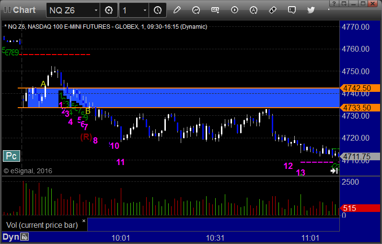The image size is (382, 244).
Task: Click the yellow B marker on chart
Action: click(x=88, y=111)
